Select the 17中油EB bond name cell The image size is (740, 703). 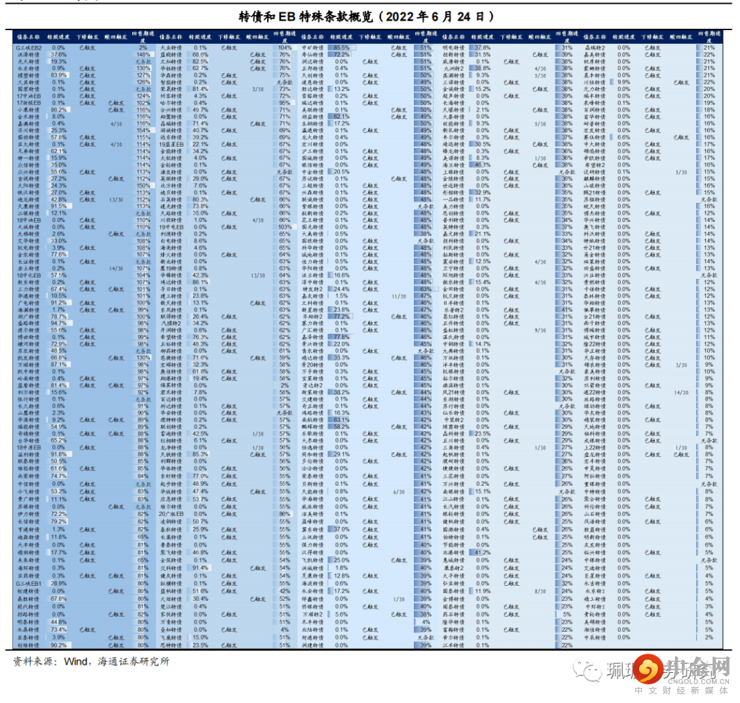tap(29, 96)
